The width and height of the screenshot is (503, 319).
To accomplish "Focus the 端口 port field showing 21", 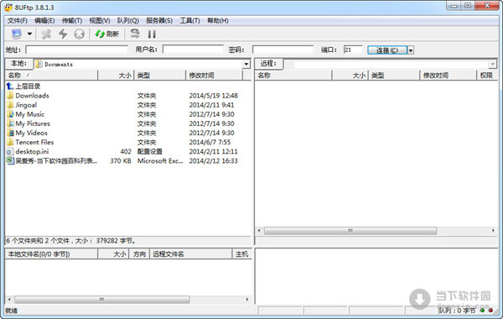I will [x=353, y=50].
